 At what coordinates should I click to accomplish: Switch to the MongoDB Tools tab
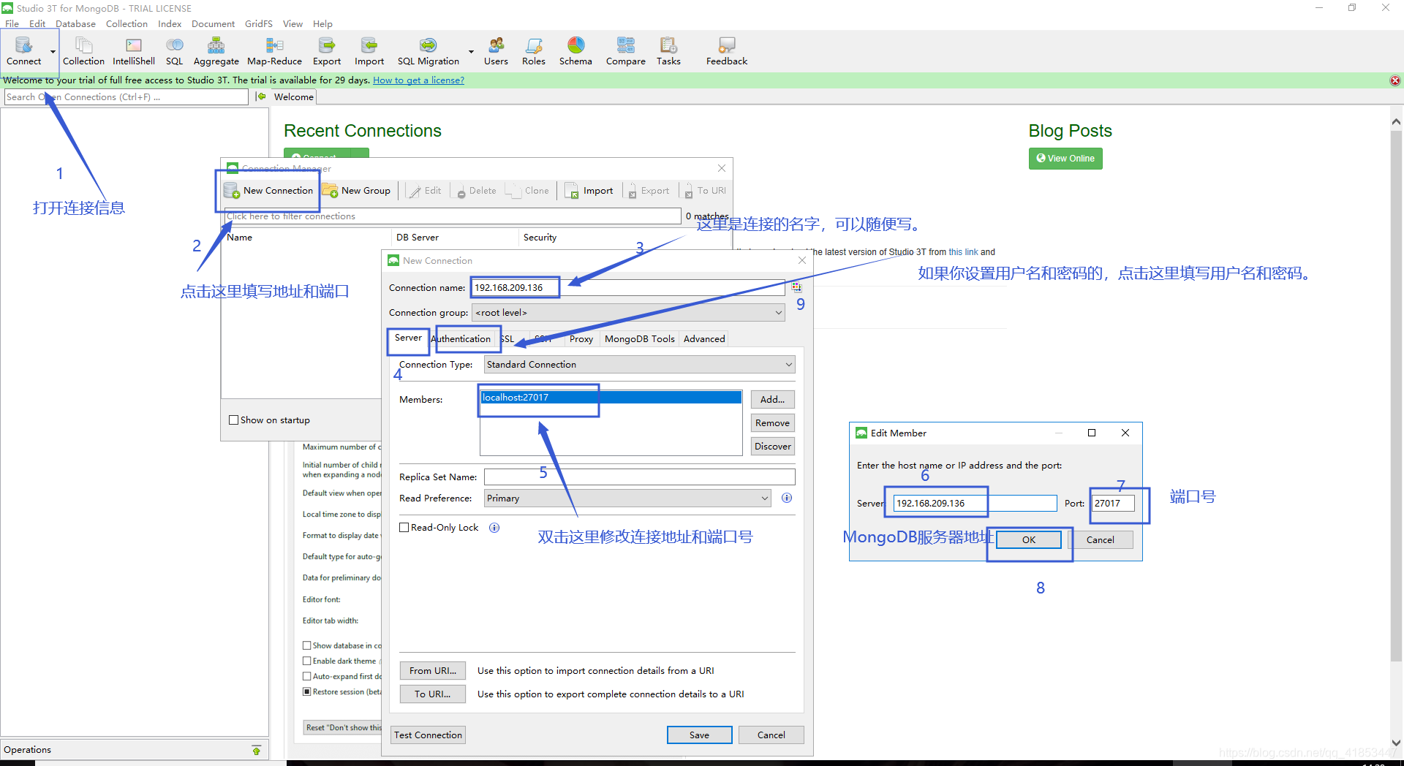(640, 339)
